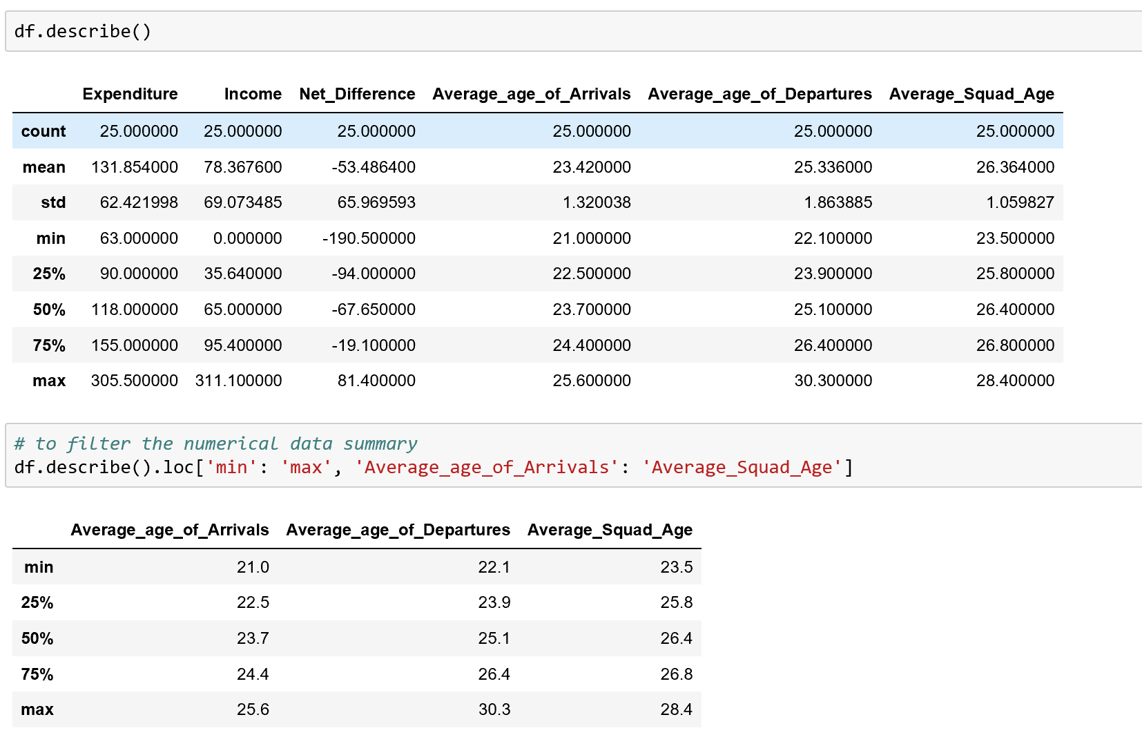Screen dimensions: 1142x744
Task: Click the 50% Expenditure value 118.000000
Action: [135, 309]
